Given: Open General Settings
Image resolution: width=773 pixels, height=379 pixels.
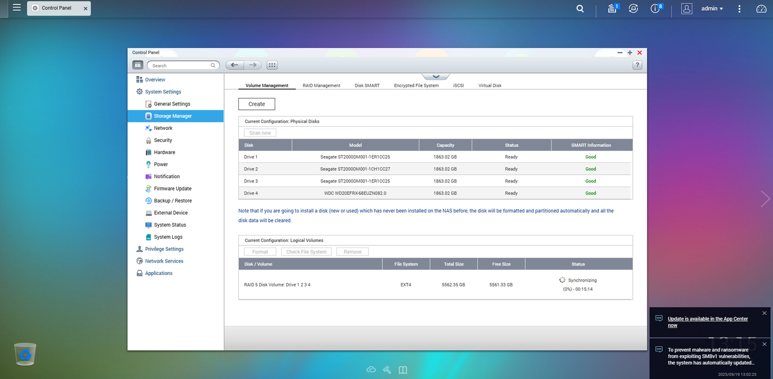Looking at the screenshot, I should [x=172, y=104].
